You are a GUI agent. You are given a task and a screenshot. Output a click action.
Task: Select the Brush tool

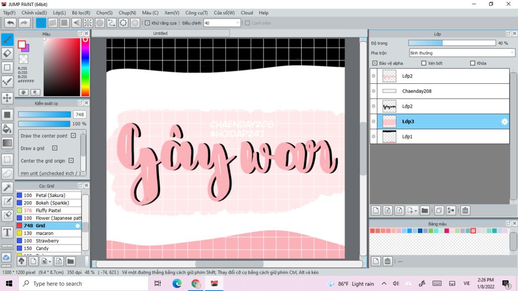click(x=7, y=39)
